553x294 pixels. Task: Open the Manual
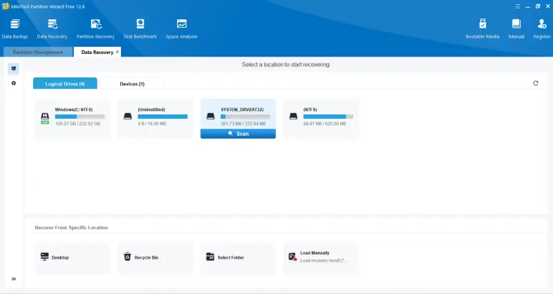coord(516,28)
